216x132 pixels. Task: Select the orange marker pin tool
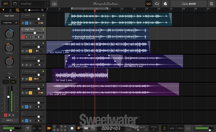click(3, 10)
